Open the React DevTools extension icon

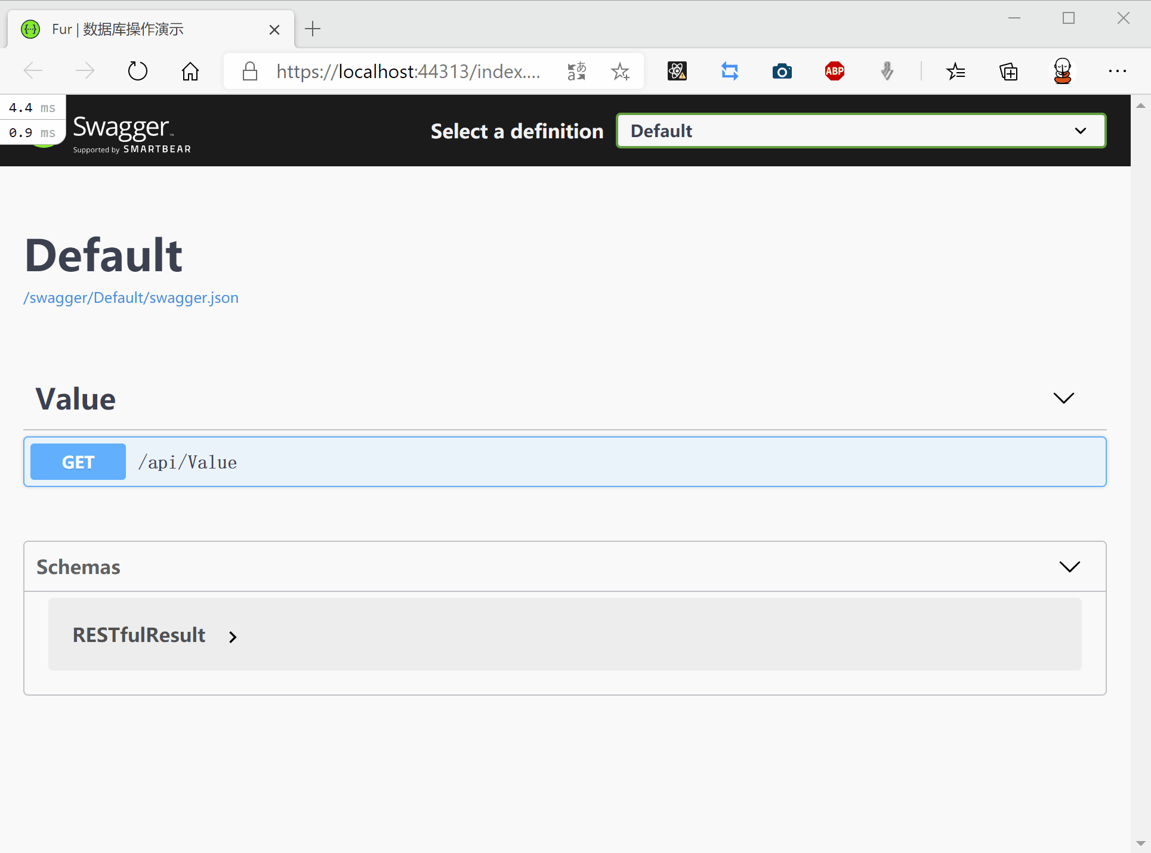[677, 72]
